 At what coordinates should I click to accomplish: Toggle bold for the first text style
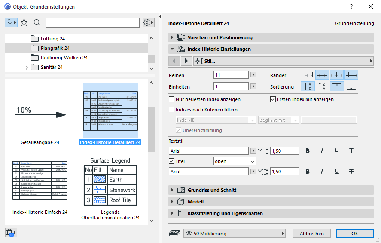coord(308,151)
